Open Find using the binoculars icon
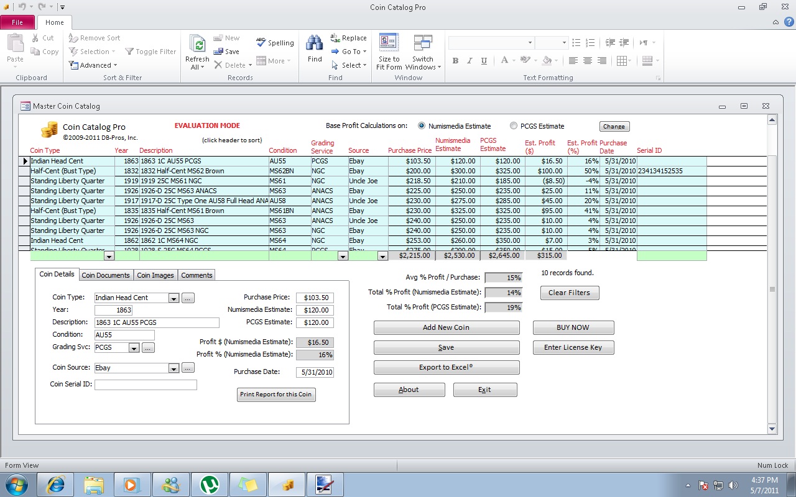 coord(314,45)
